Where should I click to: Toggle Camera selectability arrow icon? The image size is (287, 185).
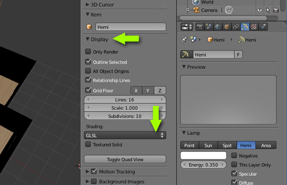(268, 10)
